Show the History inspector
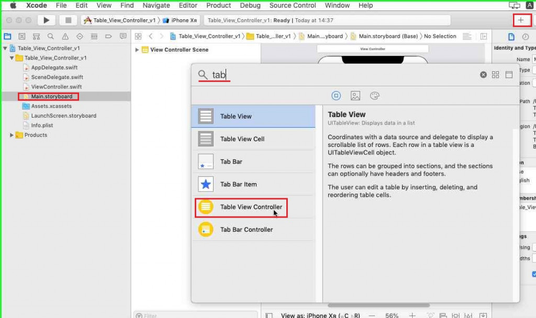 (x=526, y=37)
